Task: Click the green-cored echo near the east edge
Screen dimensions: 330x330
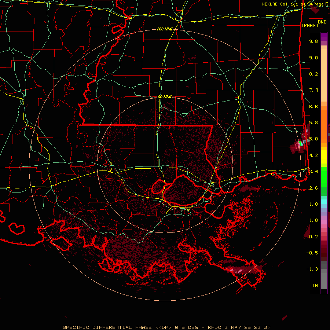Action: click(301, 144)
